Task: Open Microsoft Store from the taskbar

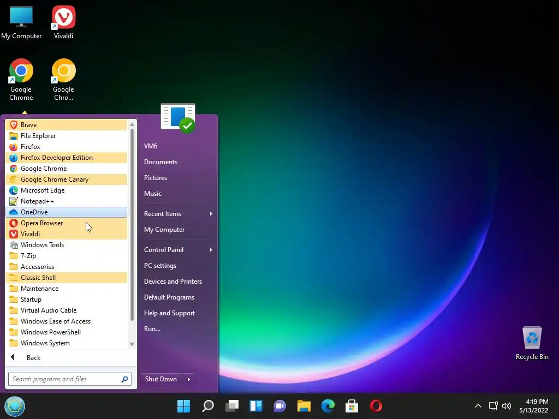Action: point(352,406)
